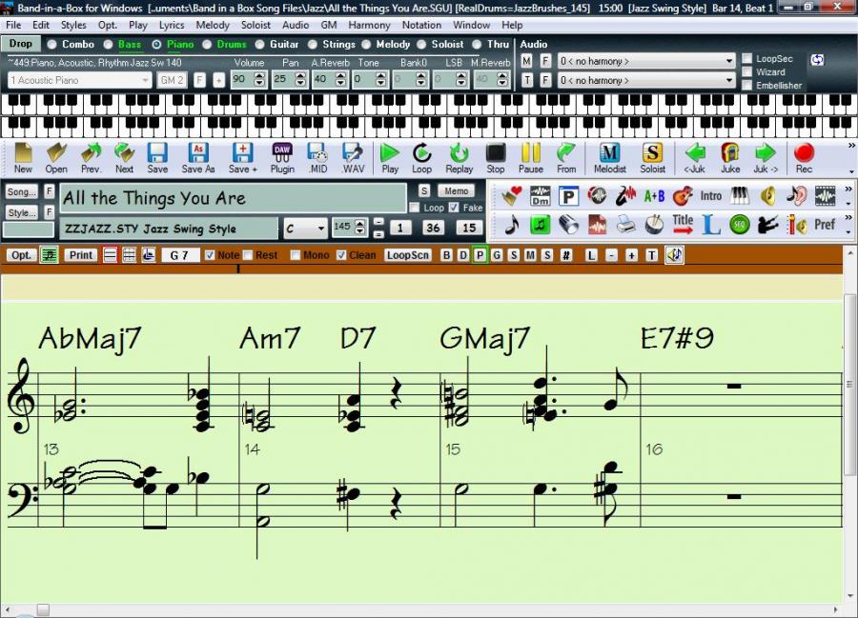
Task: Select the Melody track radio button
Action: click(366, 44)
